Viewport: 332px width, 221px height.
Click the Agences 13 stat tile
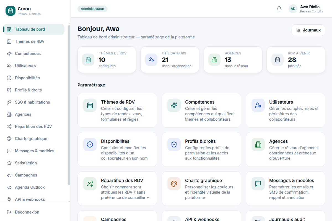[x=233, y=60]
